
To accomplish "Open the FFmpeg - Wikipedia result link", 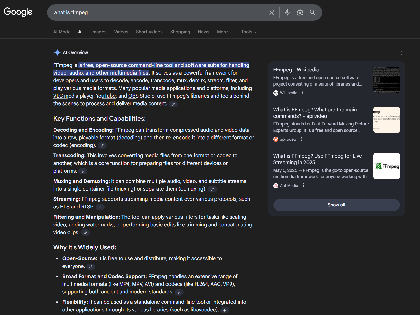I will pos(296,70).
